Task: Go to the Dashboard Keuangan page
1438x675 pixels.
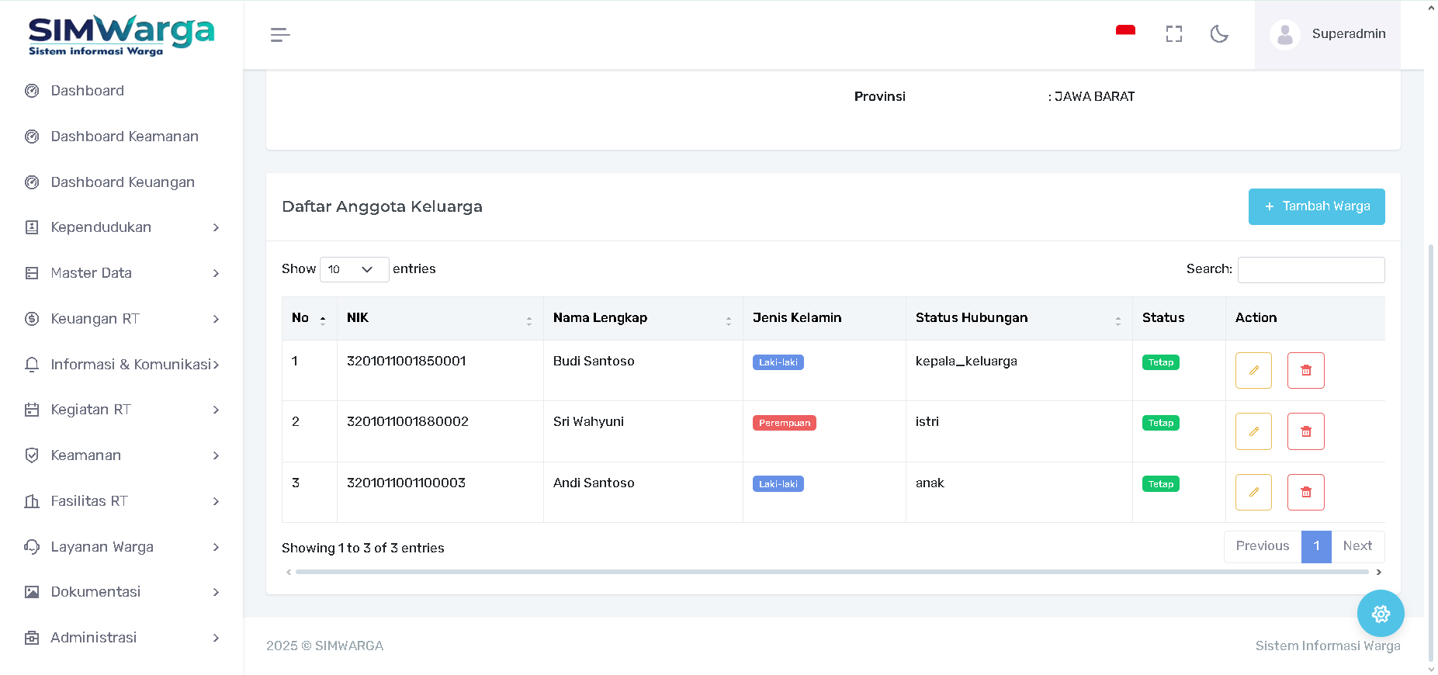Action: coord(123,182)
